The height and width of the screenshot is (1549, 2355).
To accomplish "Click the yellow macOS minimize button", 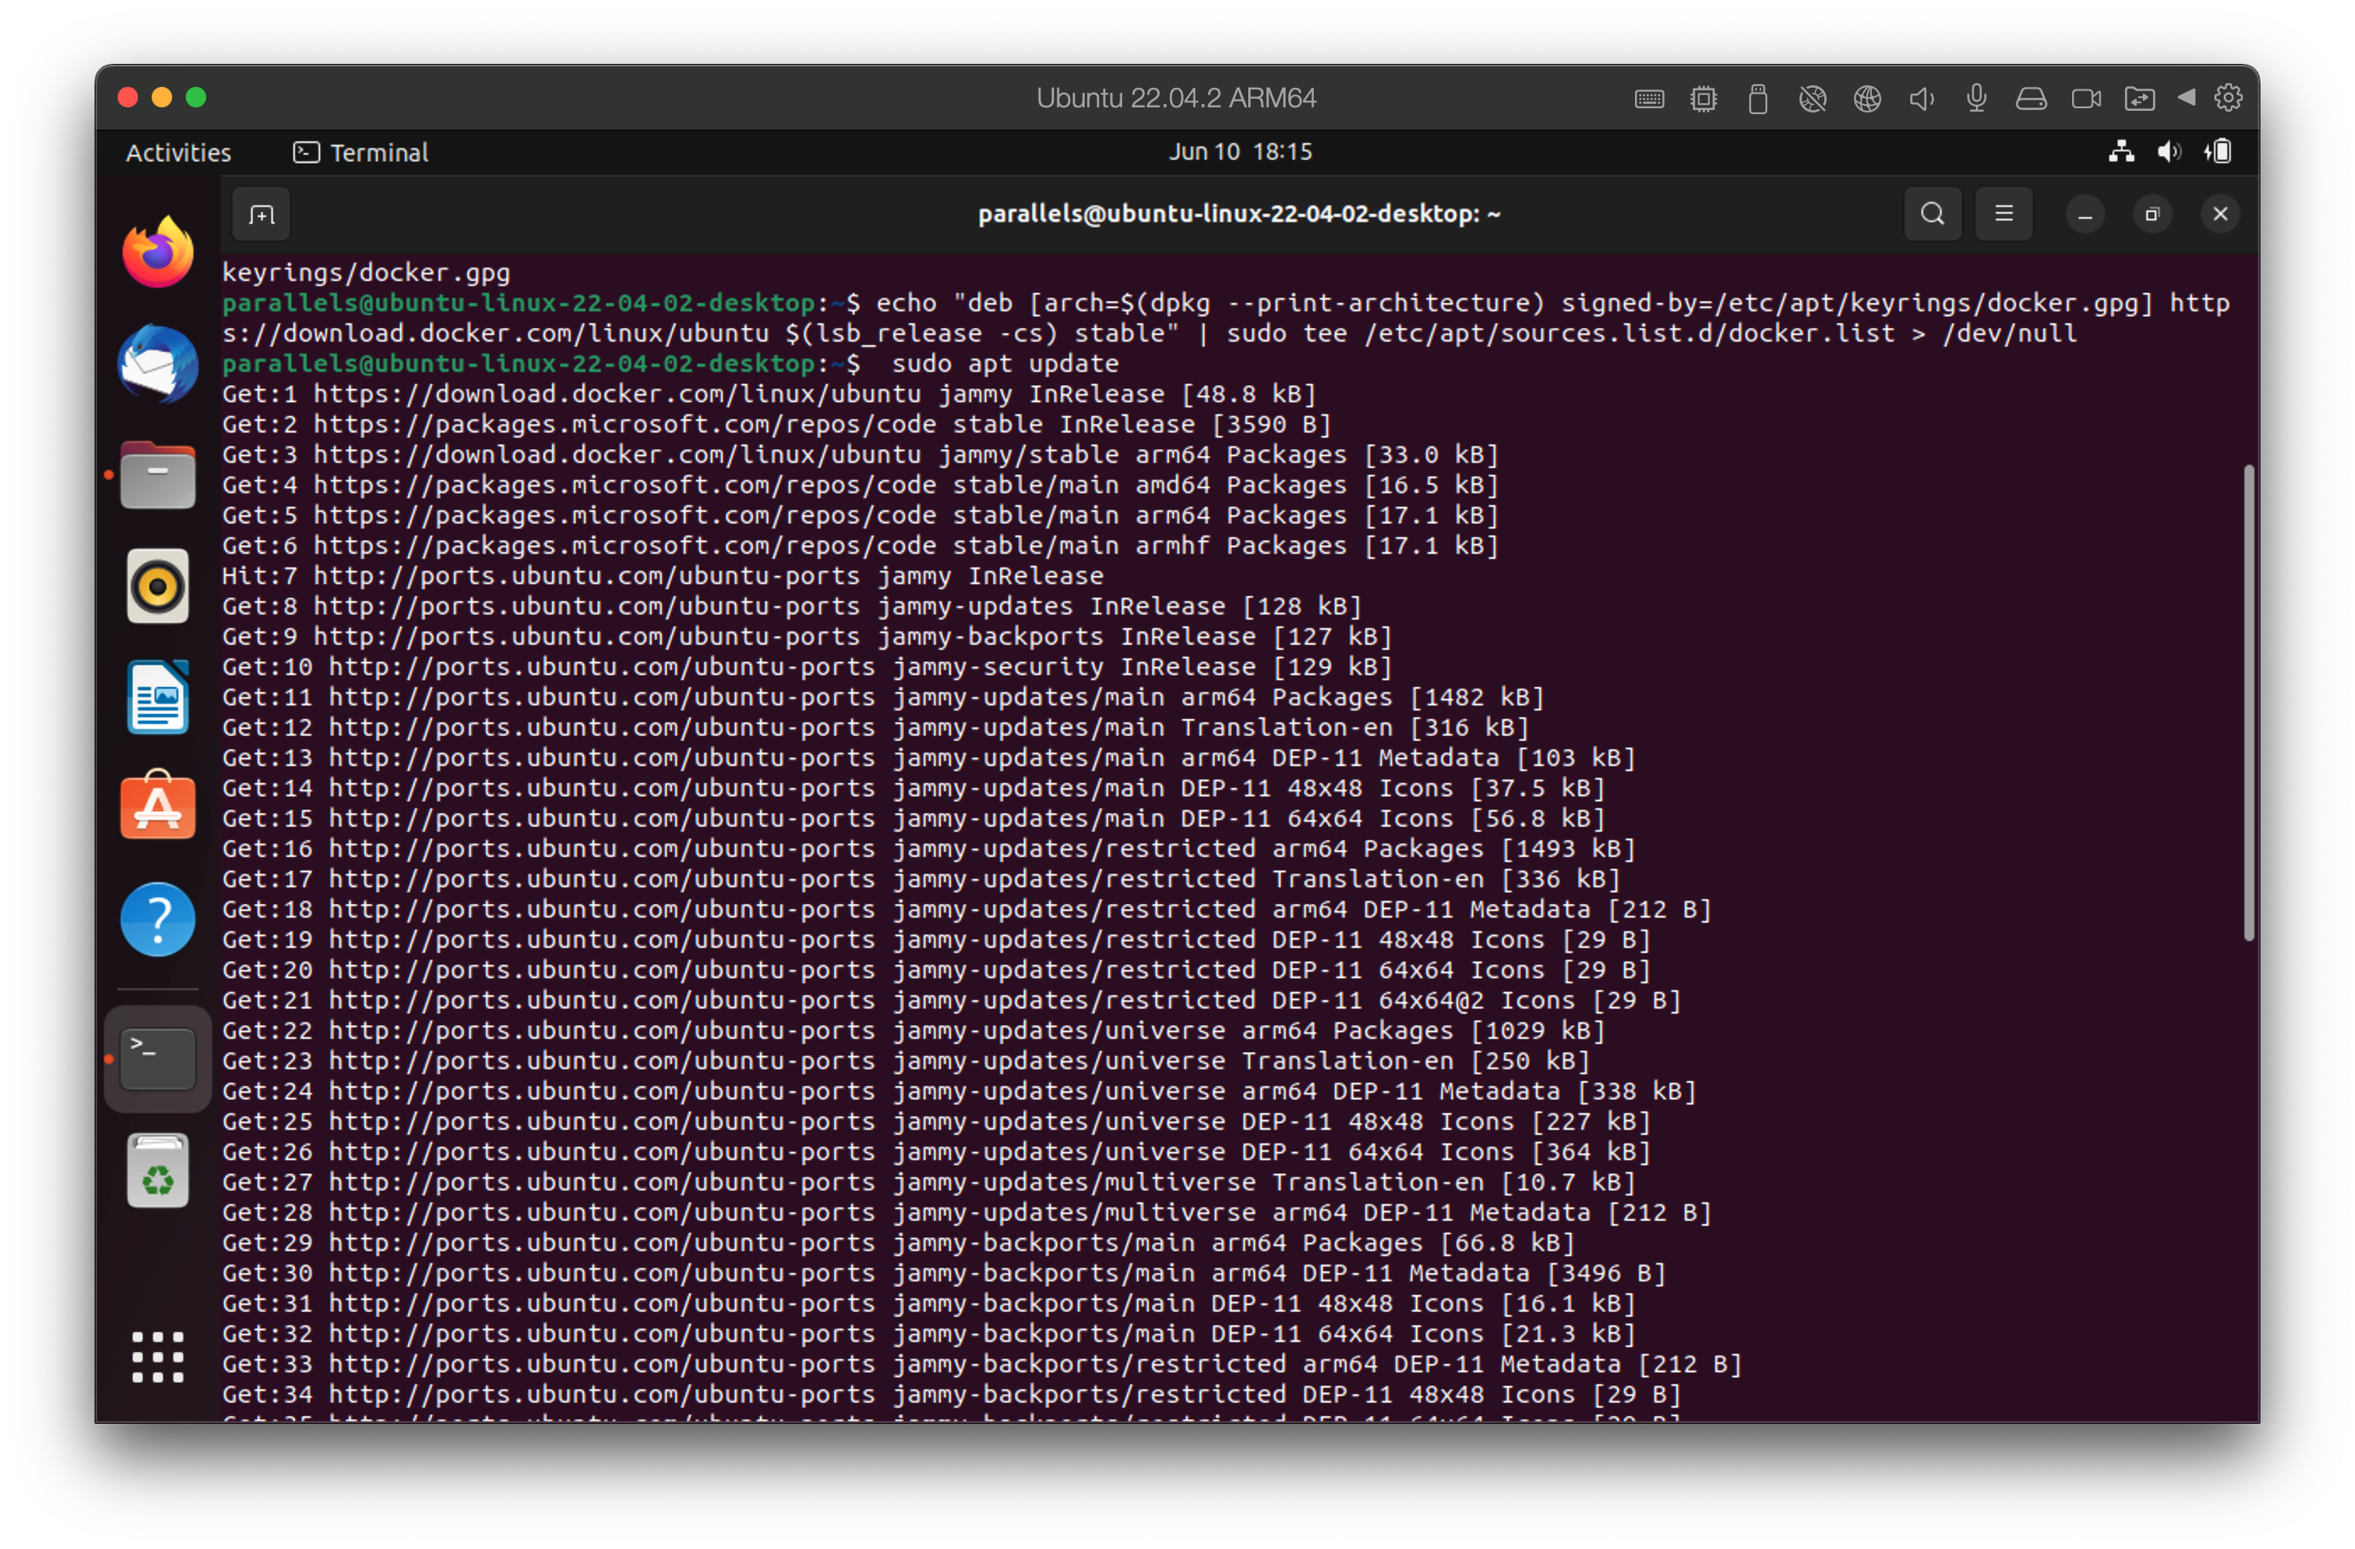I will 161,97.
